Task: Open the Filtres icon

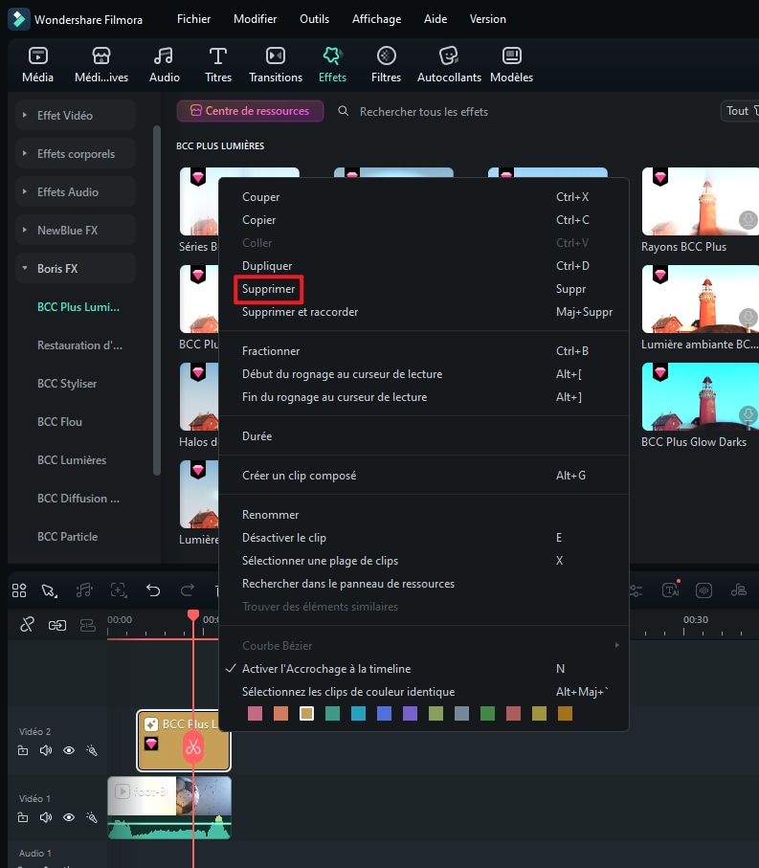Action: (x=386, y=56)
